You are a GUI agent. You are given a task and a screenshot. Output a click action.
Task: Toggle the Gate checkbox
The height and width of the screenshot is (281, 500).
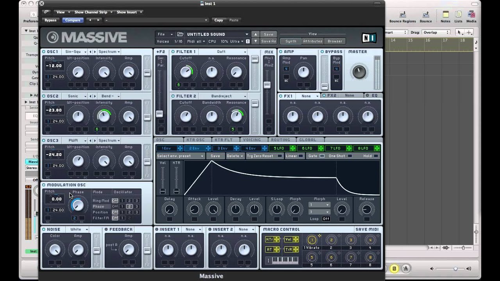click(322, 156)
